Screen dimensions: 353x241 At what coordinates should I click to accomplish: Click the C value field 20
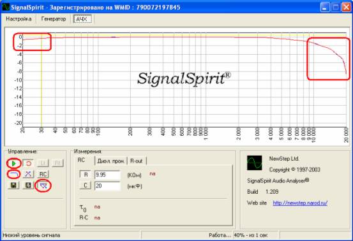[x=107, y=186]
